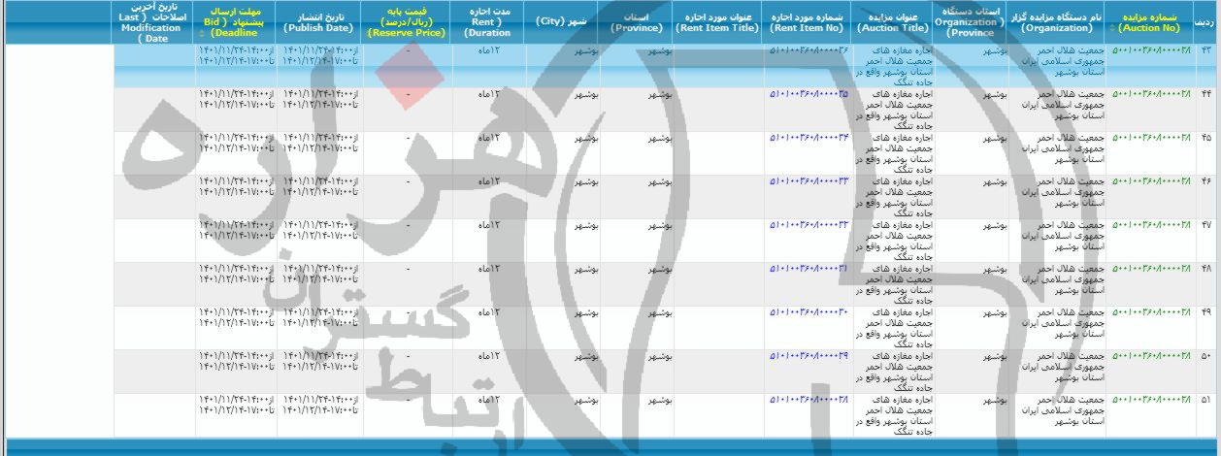Sort by Bid Deadline column header
The image size is (1221, 456).
point(236,22)
